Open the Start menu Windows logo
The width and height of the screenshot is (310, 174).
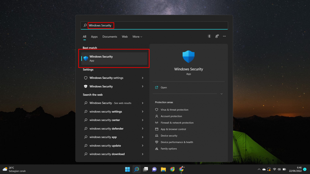127,169
